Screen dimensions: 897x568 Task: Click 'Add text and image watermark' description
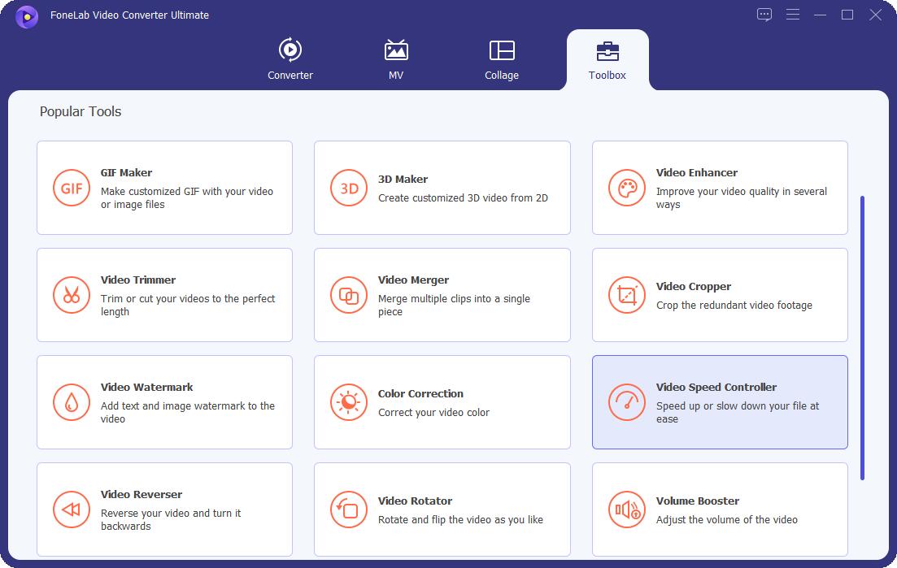(188, 412)
